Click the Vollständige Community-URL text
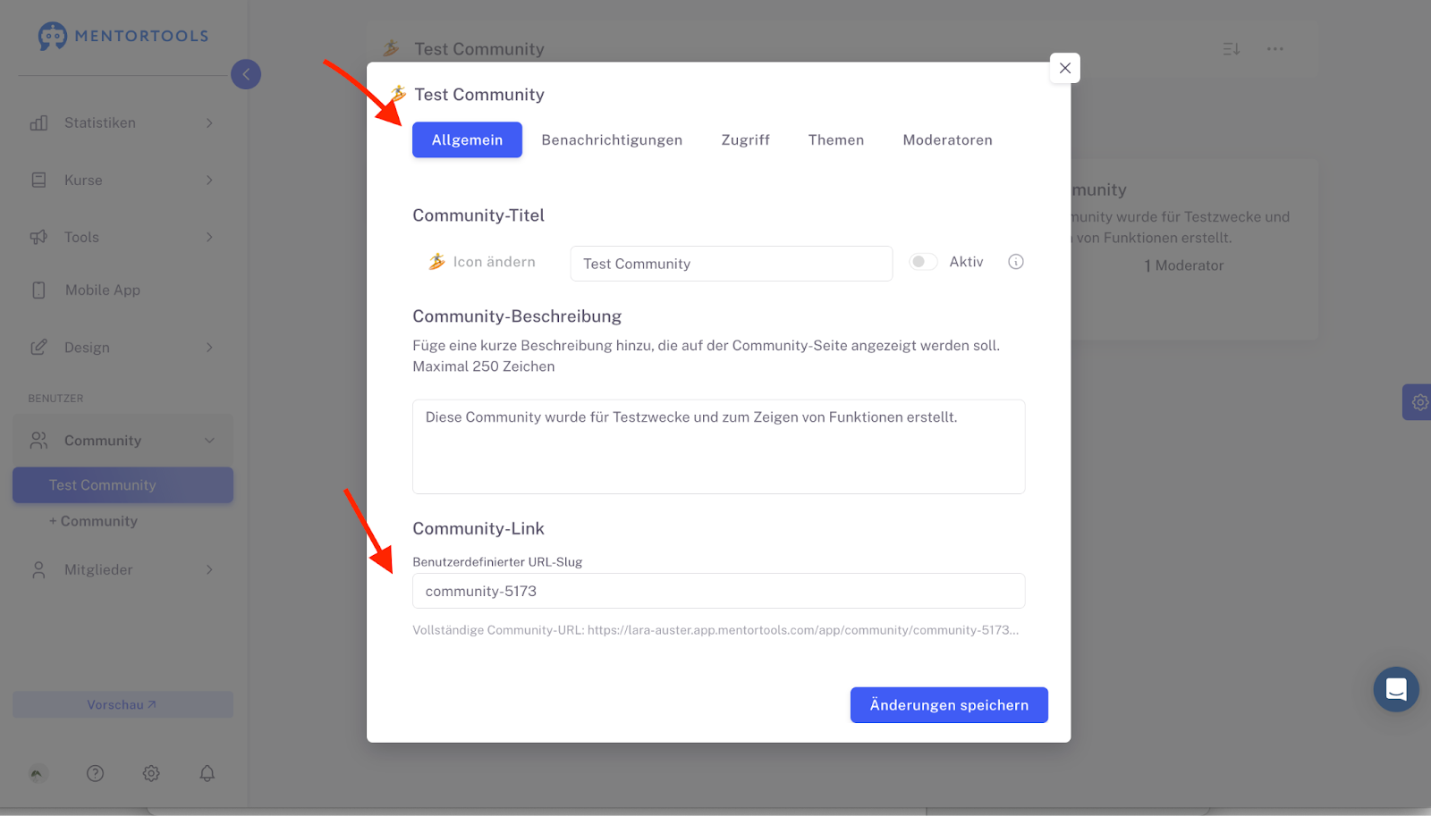The width and height of the screenshot is (1431, 816). (715, 630)
